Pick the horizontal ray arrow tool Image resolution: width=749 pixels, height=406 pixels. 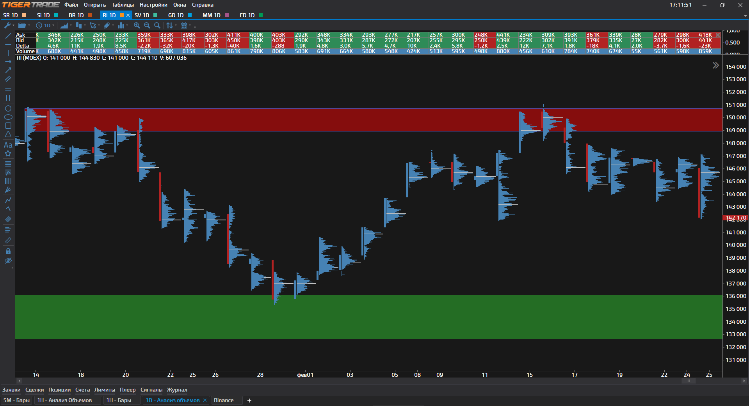click(8, 62)
